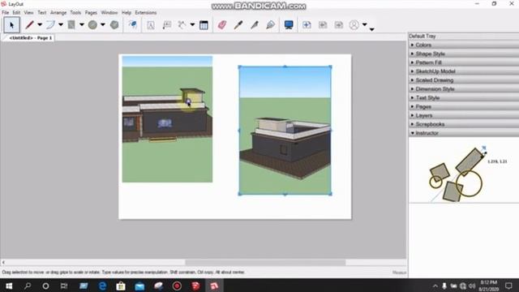The height and width of the screenshot is (292, 519).
Task: Open account dropdown arrow
Action: point(364,24)
